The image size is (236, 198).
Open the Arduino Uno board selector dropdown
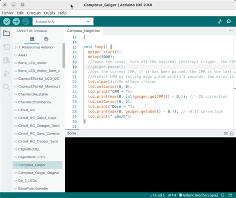point(63,21)
